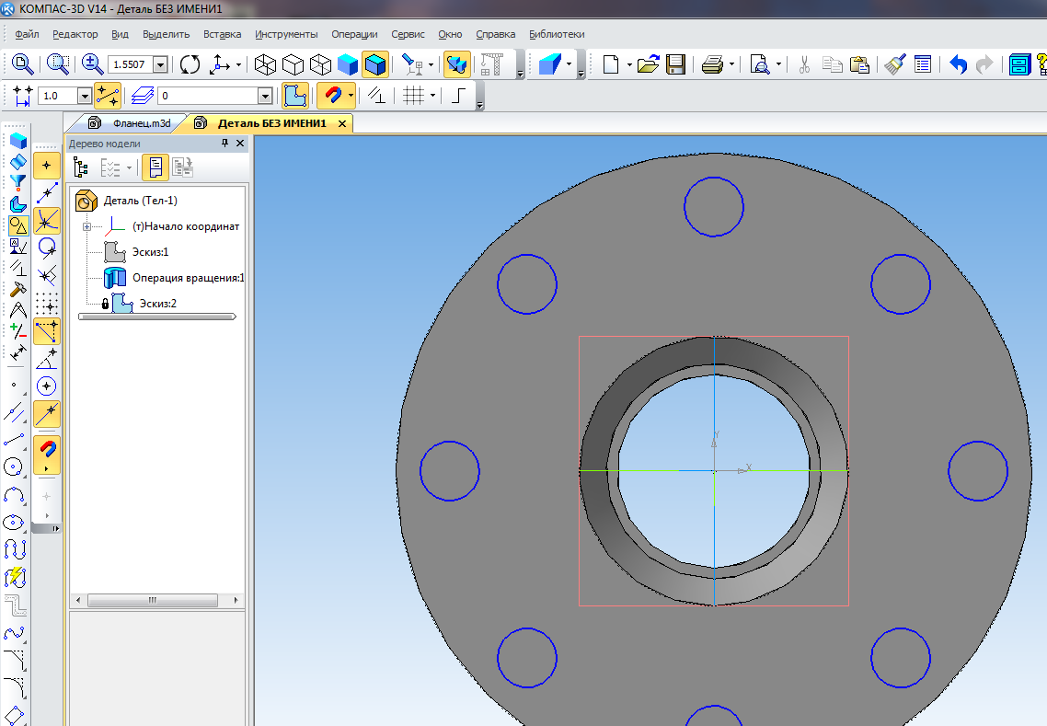
Task: Click the zoom in/out magnifier icon
Action: pyautogui.click(x=91, y=64)
